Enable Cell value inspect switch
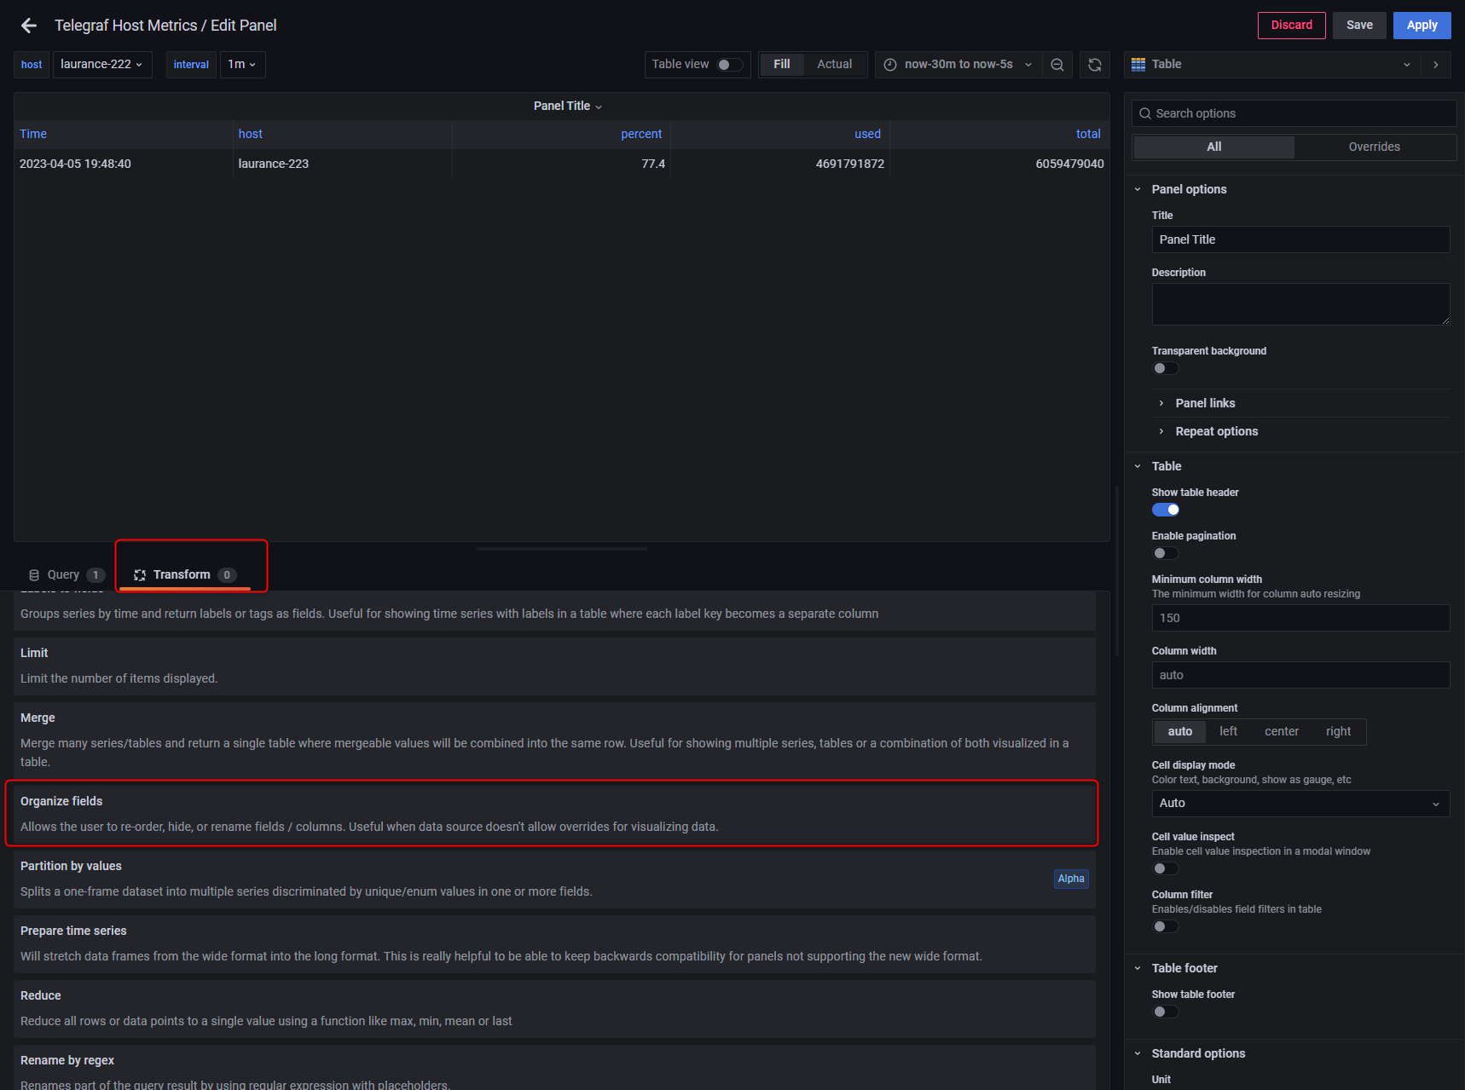1465x1090 pixels. click(x=1165, y=868)
